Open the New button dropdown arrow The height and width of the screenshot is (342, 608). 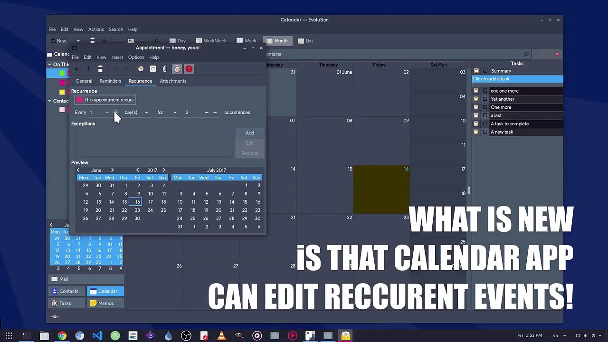(78, 41)
